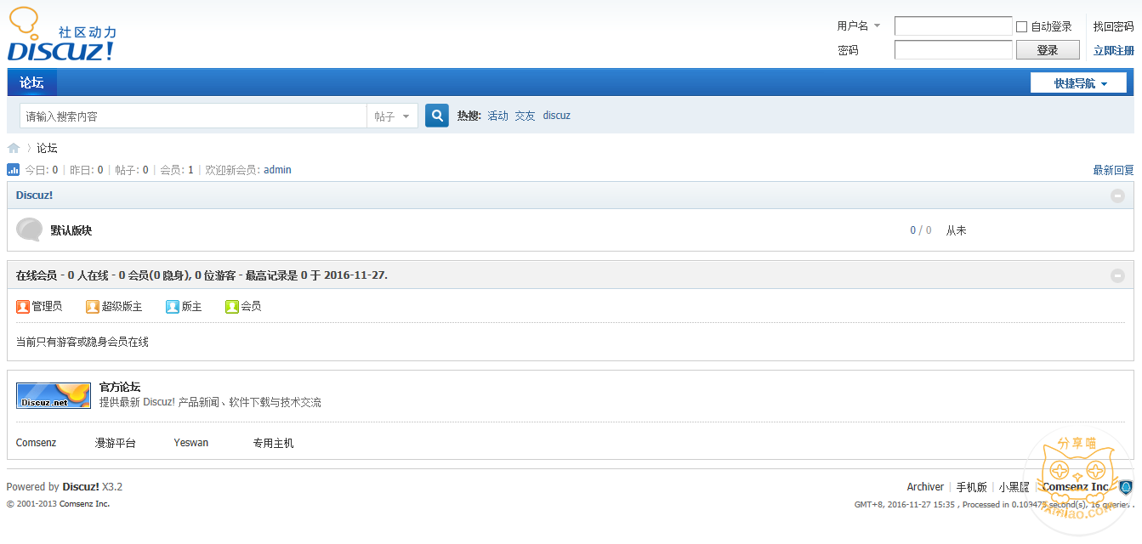1142x544 pixels.
Task: Click 论坛 in the breadcrumb path
Action: tap(47, 148)
